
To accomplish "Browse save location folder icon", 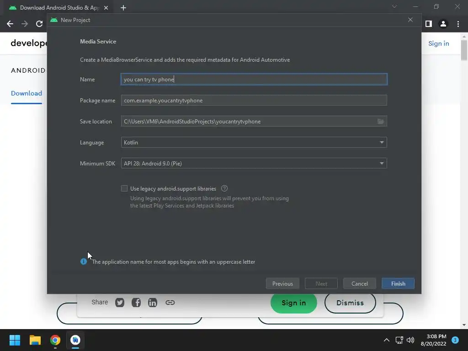I will pos(381,122).
